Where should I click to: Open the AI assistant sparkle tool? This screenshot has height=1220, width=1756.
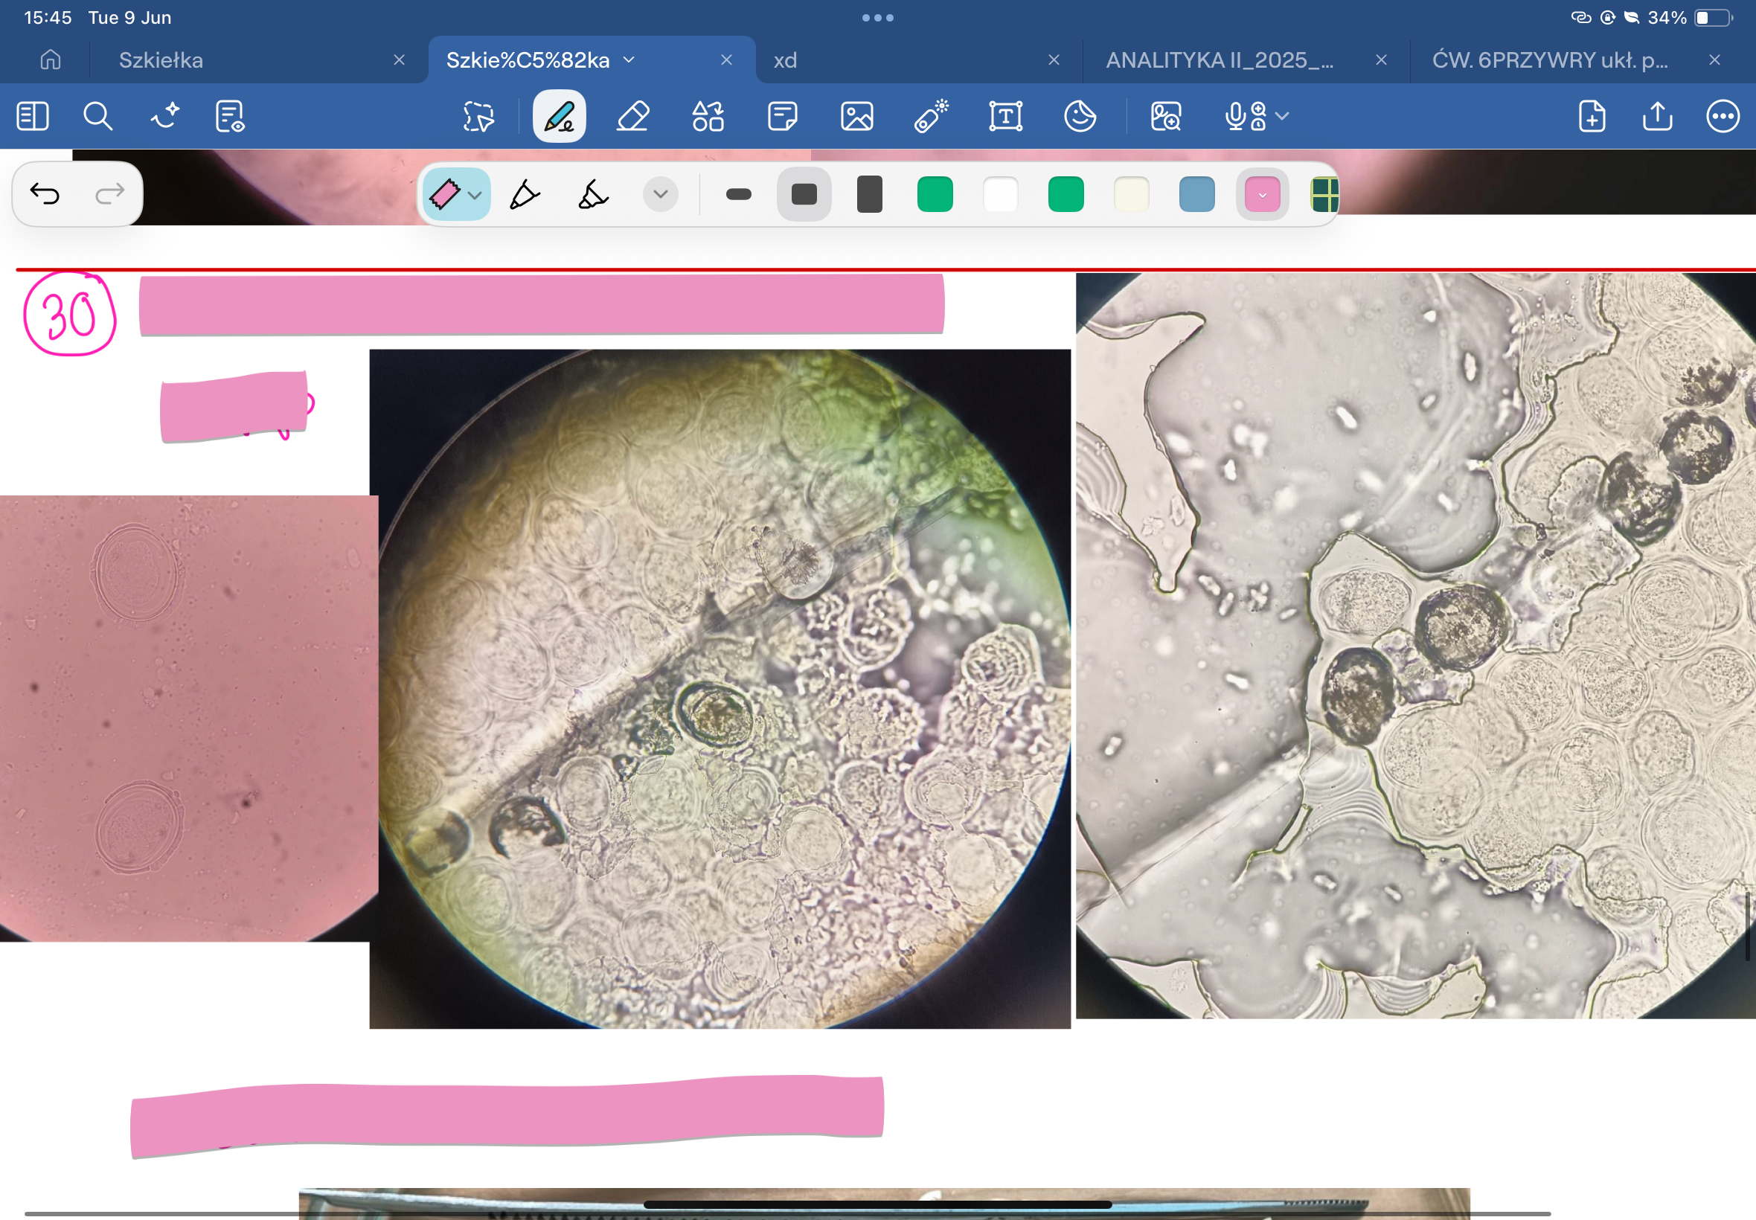(164, 116)
